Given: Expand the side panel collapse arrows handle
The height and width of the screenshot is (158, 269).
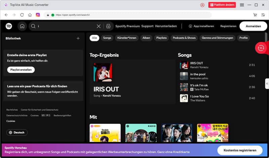Looking at the screenshot, I should click(x=267, y=84).
